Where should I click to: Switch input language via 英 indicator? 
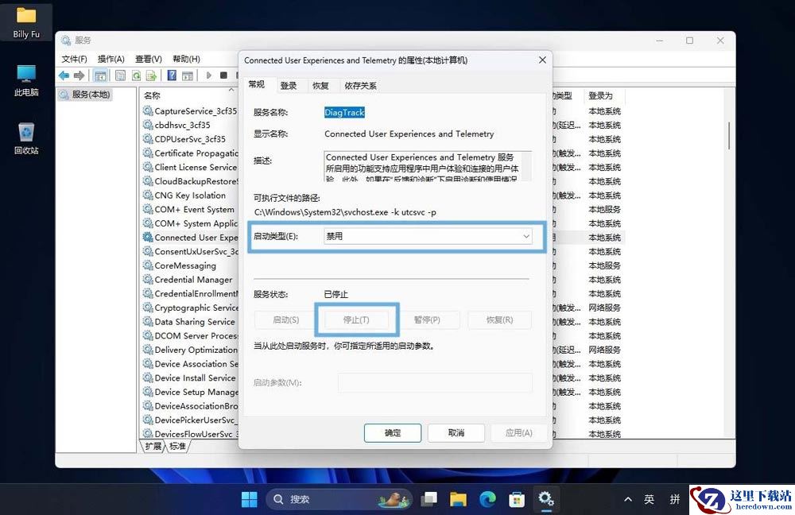pyautogui.click(x=649, y=499)
